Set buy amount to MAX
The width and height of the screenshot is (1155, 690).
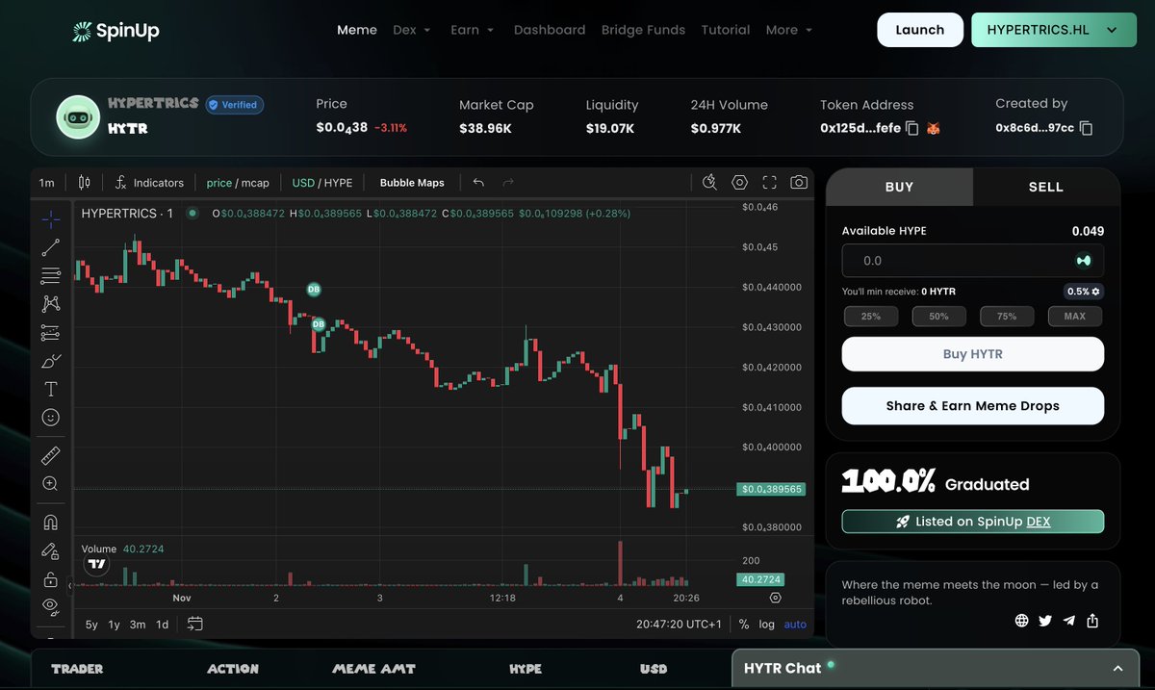coord(1075,316)
